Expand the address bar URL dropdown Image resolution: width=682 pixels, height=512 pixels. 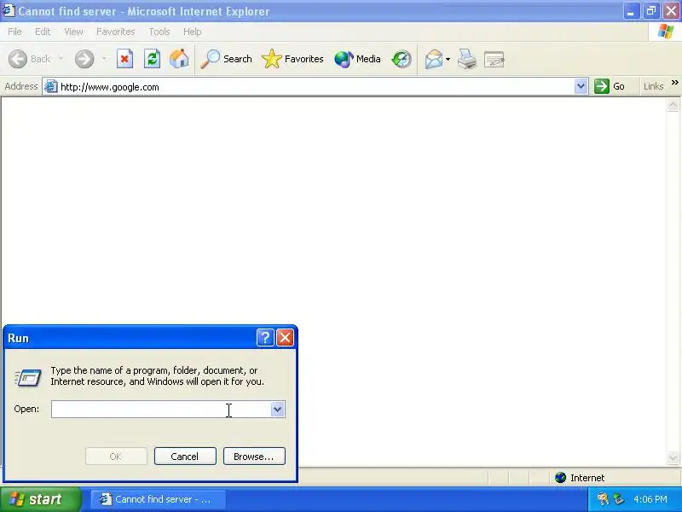[581, 86]
